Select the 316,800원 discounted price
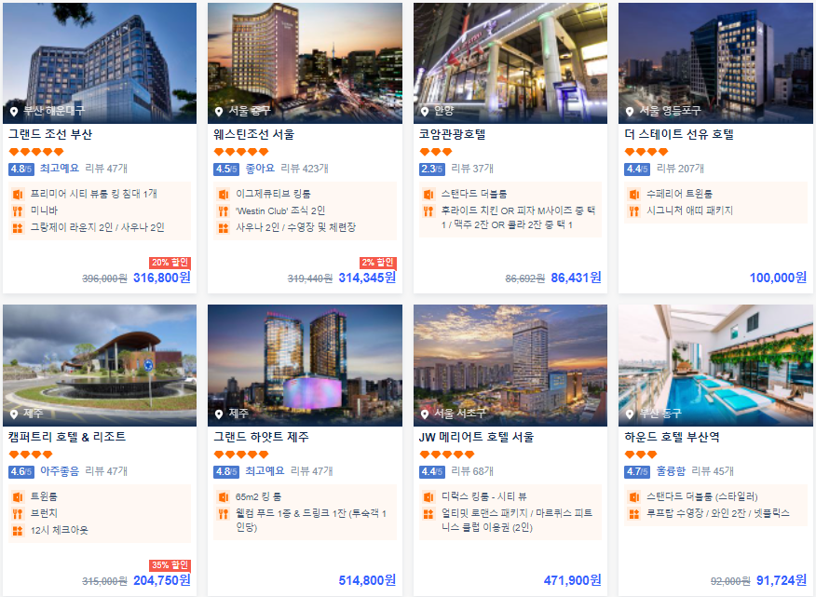The width and height of the screenshot is (816, 597). 162,278
